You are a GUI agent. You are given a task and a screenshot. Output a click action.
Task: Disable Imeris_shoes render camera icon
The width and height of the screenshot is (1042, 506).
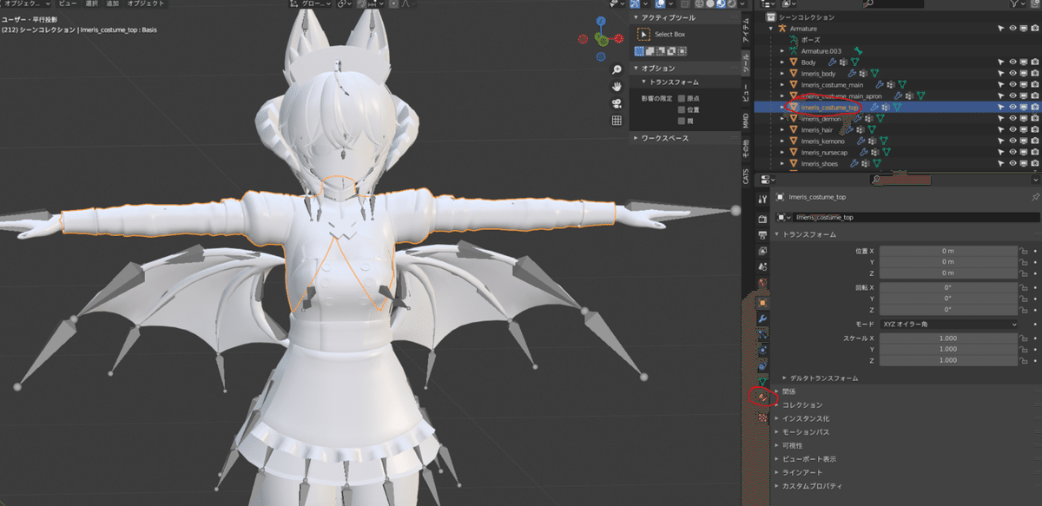[x=1035, y=163]
